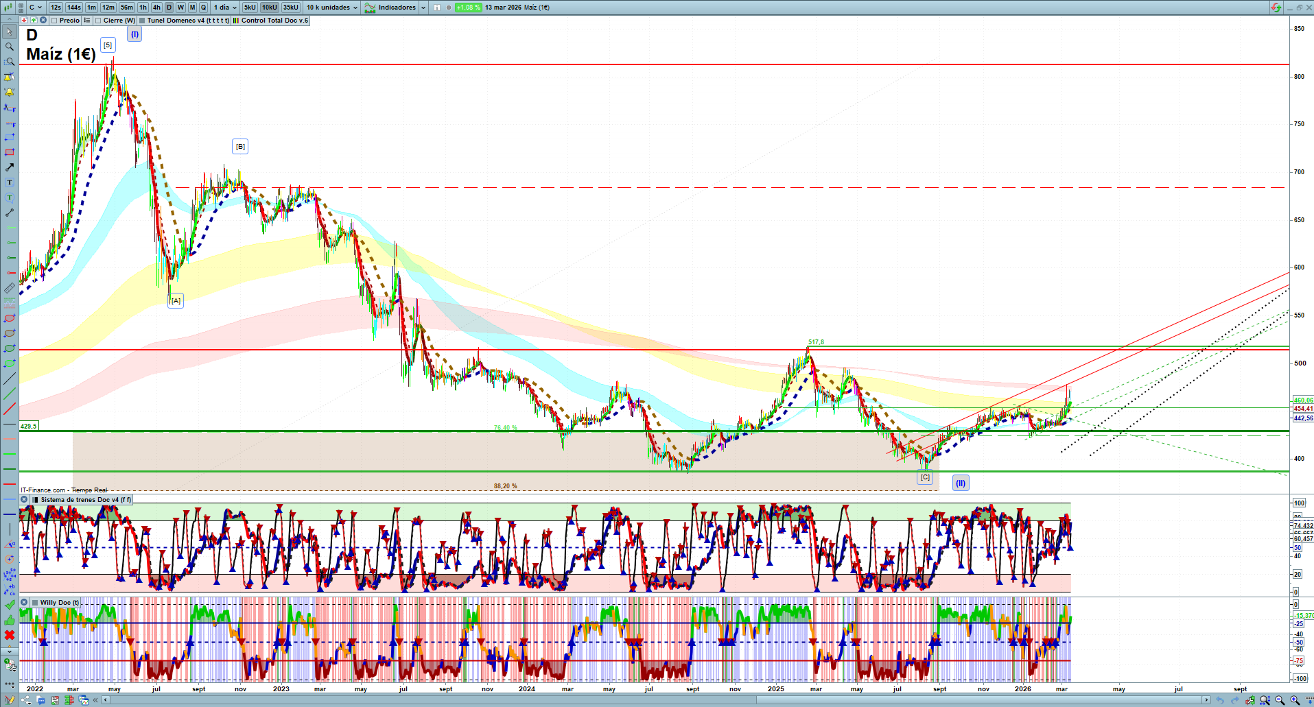Image resolution: width=1314 pixels, height=707 pixels.
Task: Select the red horizontal line style
Action: point(10,484)
